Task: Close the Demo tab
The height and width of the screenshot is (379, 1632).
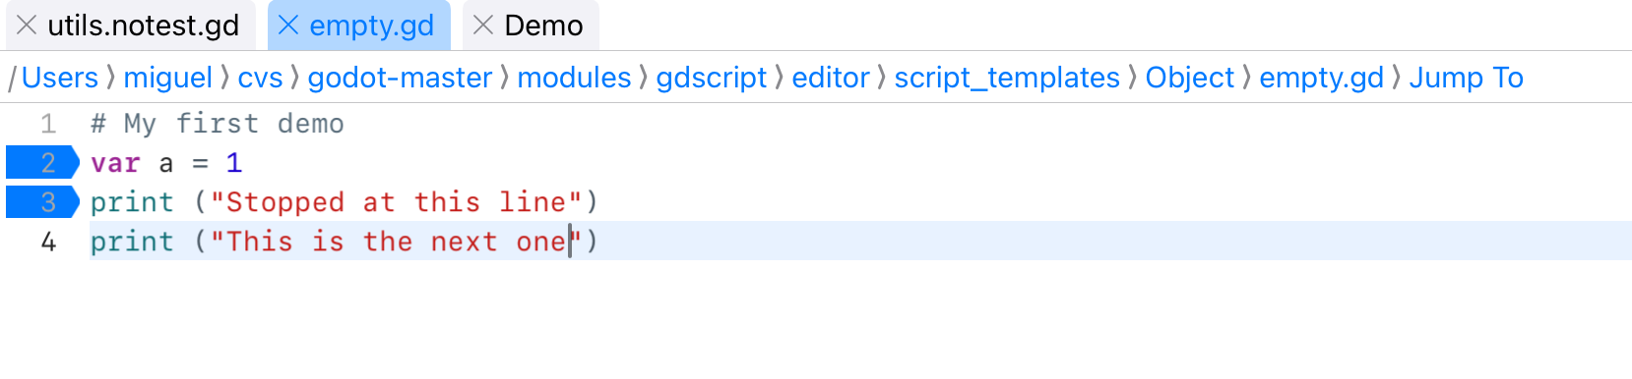Action: (482, 26)
